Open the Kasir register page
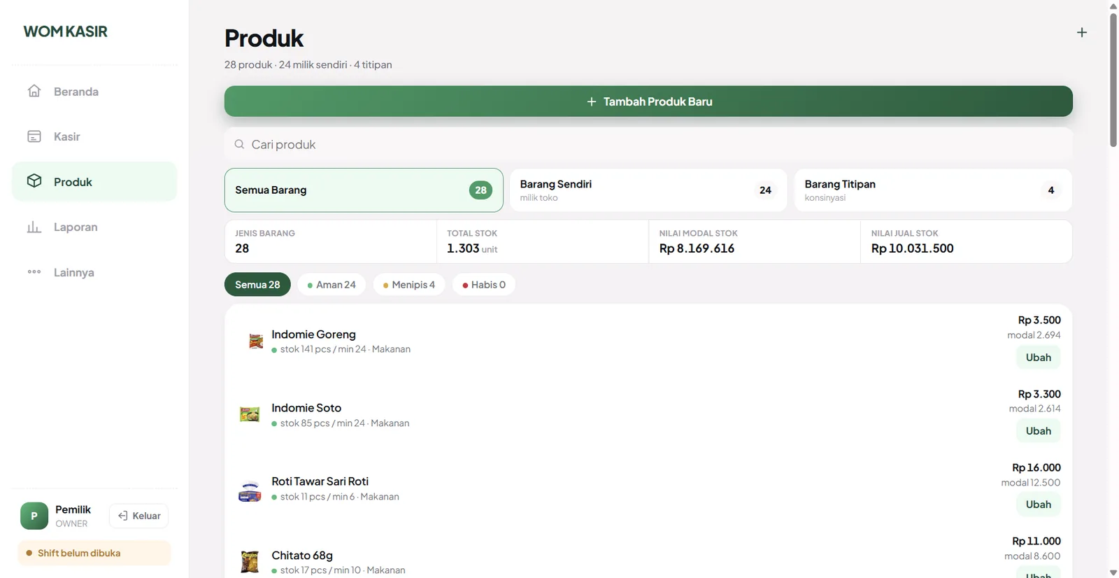The height and width of the screenshot is (578, 1119). tap(94, 136)
